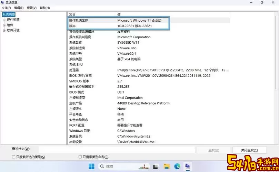The height and width of the screenshot is (172, 279).
Task: Click the VMware20,1 model value
Action: pyautogui.click(x=127, y=53)
